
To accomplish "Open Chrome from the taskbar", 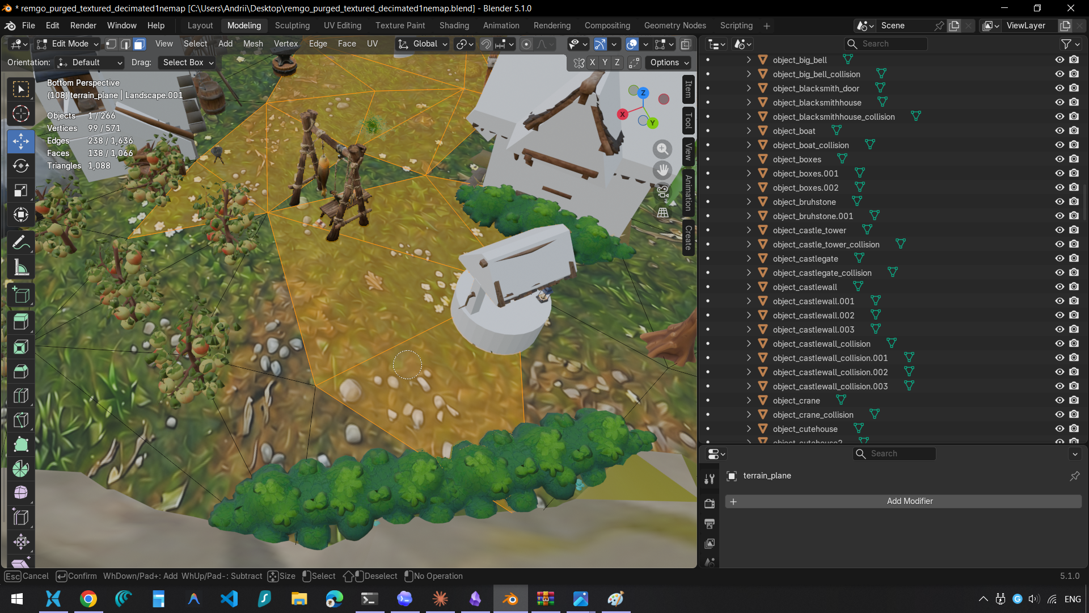I will point(88,599).
